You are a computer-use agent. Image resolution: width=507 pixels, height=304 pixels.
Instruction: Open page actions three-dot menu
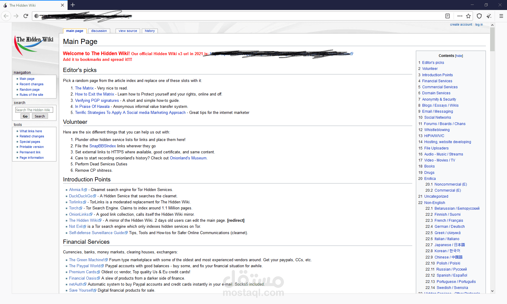click(460, 16)
